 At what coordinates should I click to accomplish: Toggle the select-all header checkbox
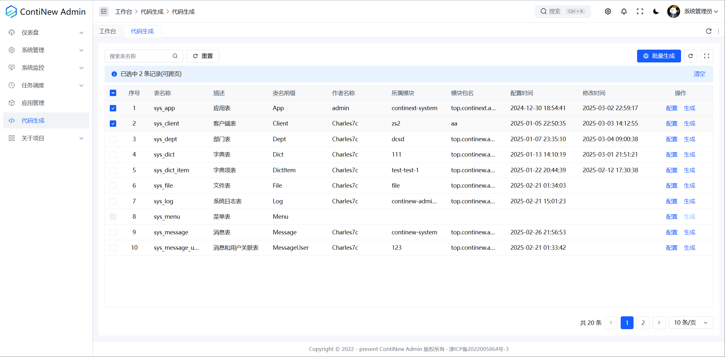[113, 93]
